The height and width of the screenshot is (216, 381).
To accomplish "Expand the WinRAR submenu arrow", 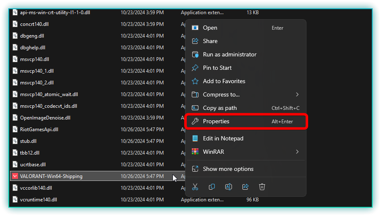I will [297, 152].
